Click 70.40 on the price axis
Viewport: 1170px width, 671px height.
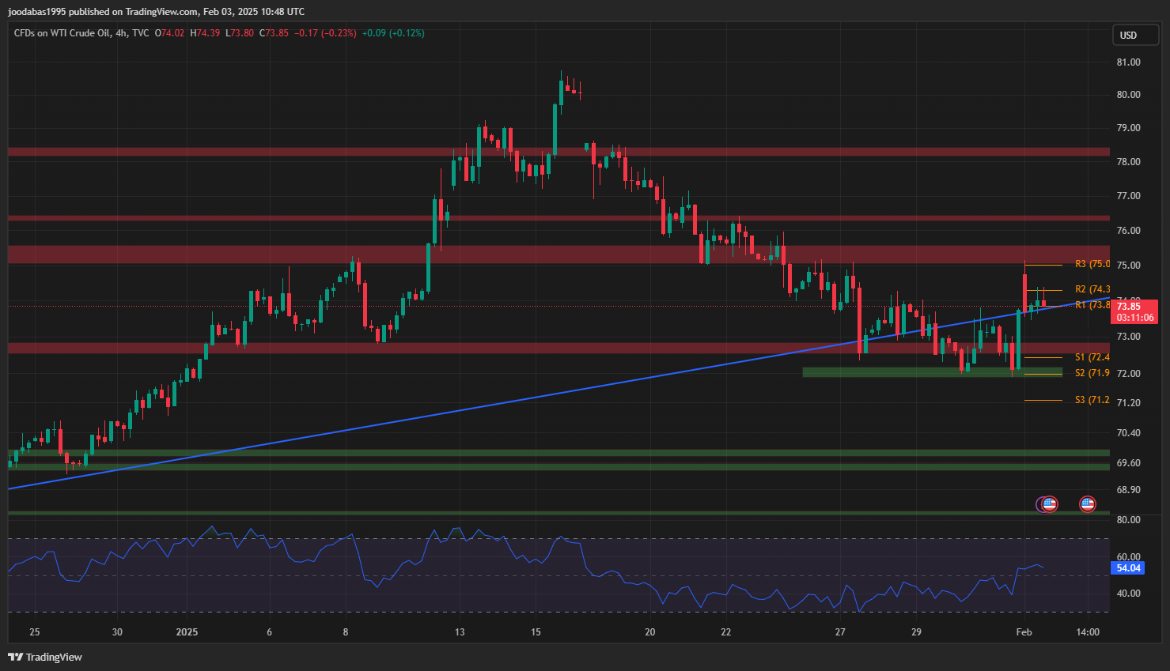click(1128, 433)
